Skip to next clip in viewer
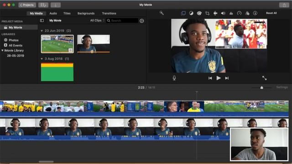Image resolution: width=292 pixels, height=164 pixels. click(x=227, y=78)
